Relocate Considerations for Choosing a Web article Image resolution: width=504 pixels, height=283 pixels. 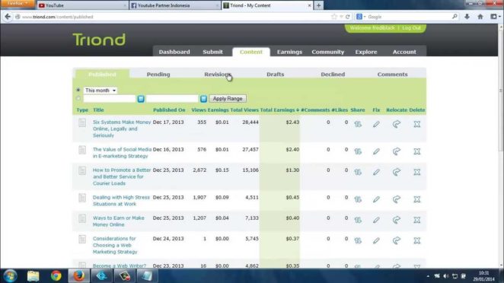pyautogui.click(x=397, y=240)
